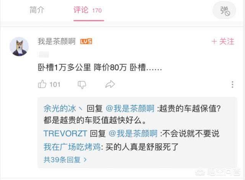Open profile of 我在广场吃烤鸡
Viewport: 245px width, 180px height.
(72, 147)
